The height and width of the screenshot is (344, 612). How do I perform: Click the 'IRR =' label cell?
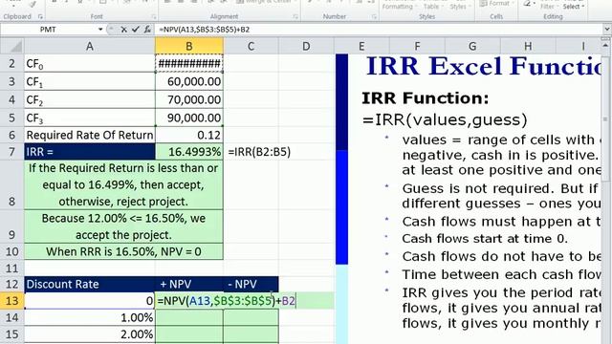[90, 152]
